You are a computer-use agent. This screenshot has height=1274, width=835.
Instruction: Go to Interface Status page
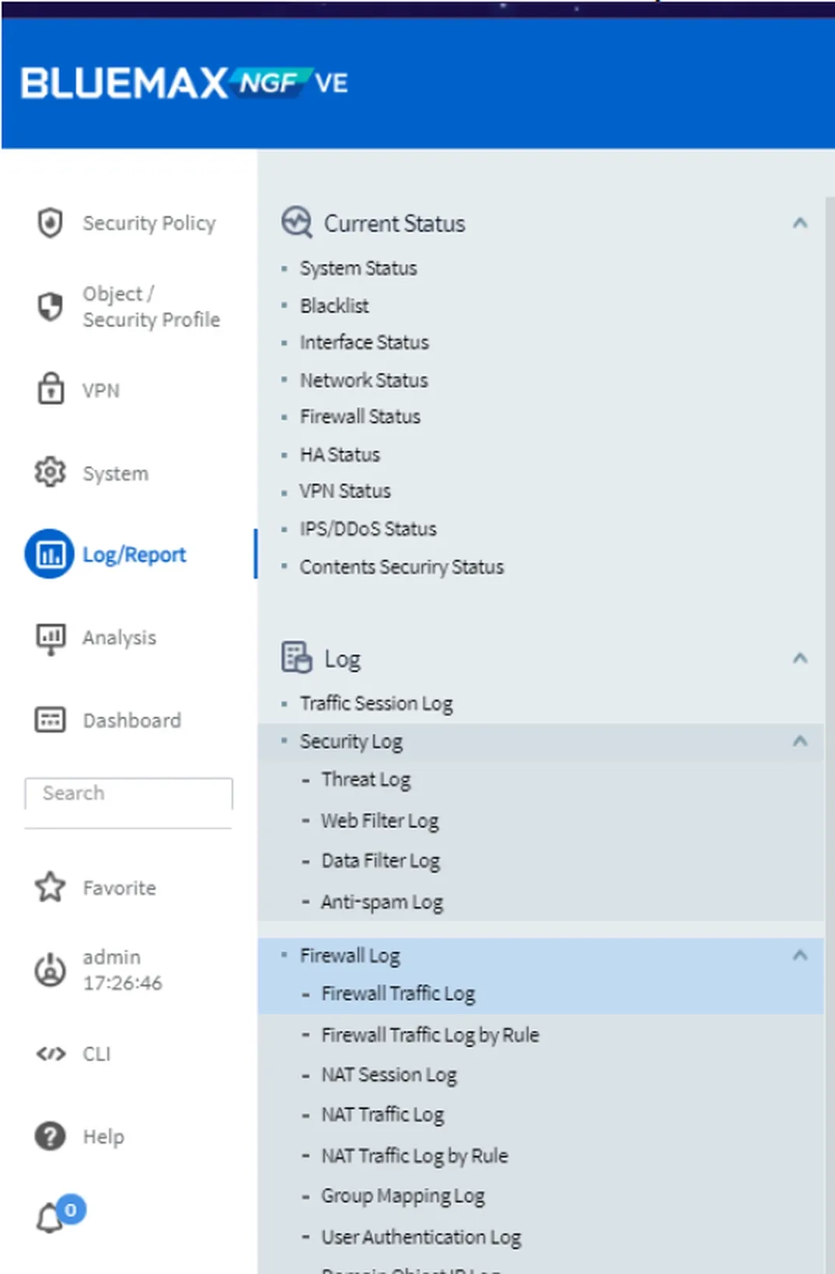(364, 342)
